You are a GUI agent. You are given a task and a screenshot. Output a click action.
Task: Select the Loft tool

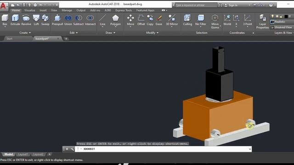pos(36,20)
